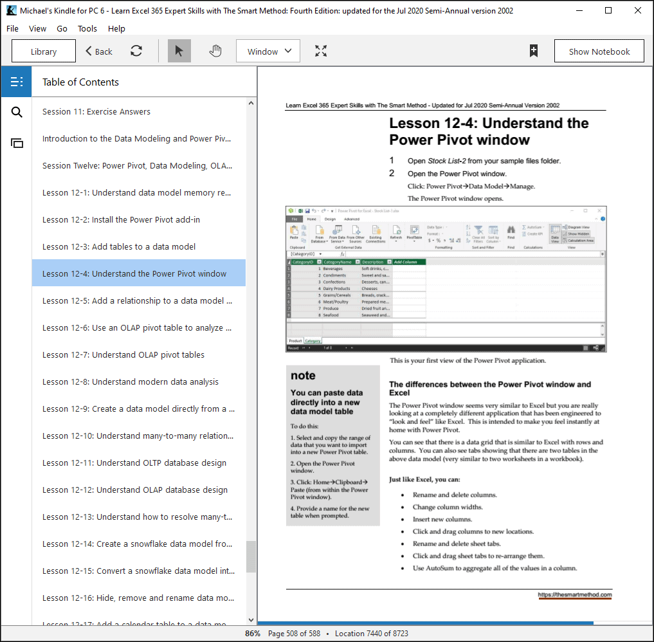Click the Table of Contents heading

[x=80, y=82]
